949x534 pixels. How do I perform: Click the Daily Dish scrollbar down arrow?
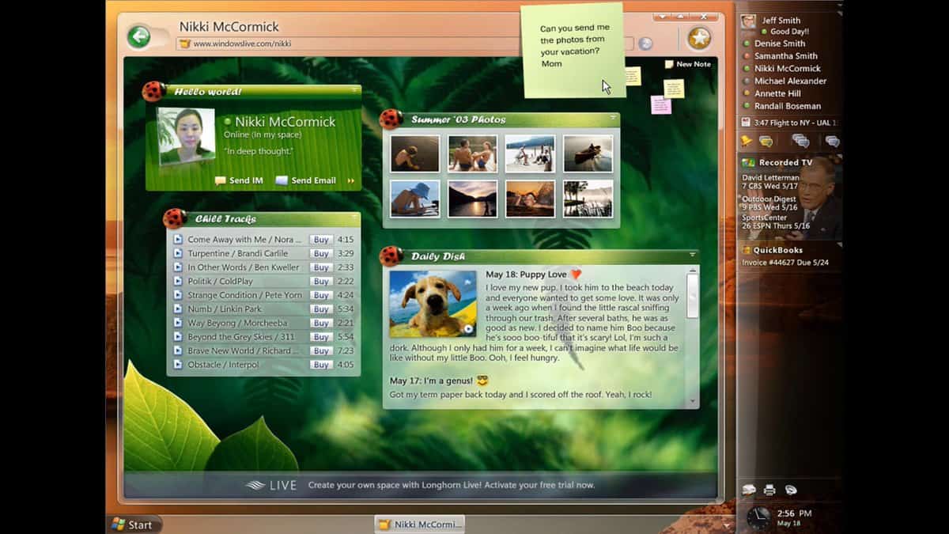point(694,401)
